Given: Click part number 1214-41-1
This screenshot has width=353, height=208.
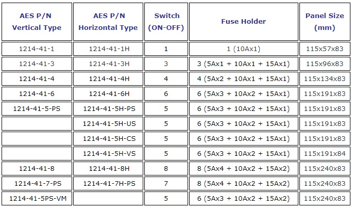Looking at the screenshot, I should (37, 49).
